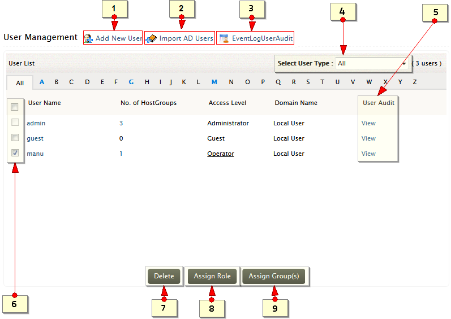Open the admin user name link
This screenshot has width=451, height=319.
click(x=36, y=123)
